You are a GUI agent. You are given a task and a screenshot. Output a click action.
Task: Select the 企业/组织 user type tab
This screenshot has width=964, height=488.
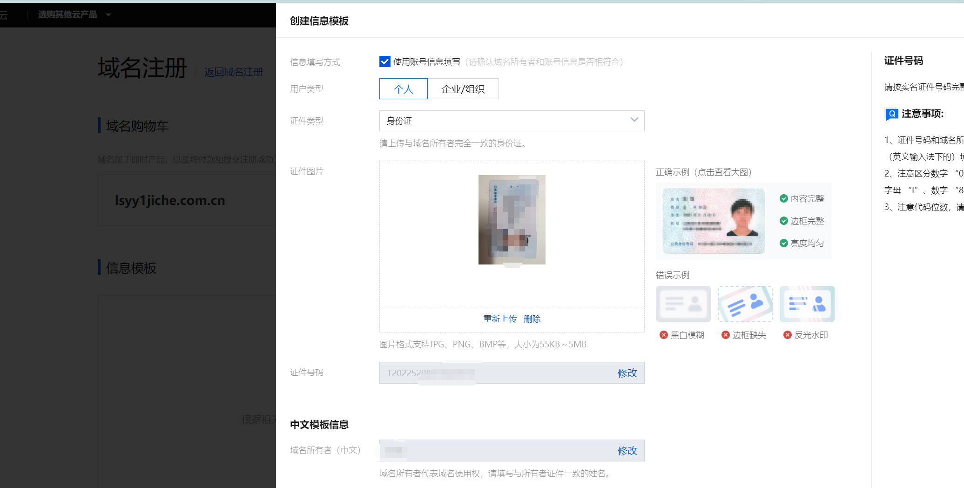tap(463, 88)
